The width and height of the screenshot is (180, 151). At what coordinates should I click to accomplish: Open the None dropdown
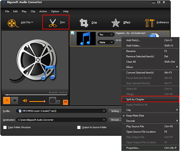(106, 42)
